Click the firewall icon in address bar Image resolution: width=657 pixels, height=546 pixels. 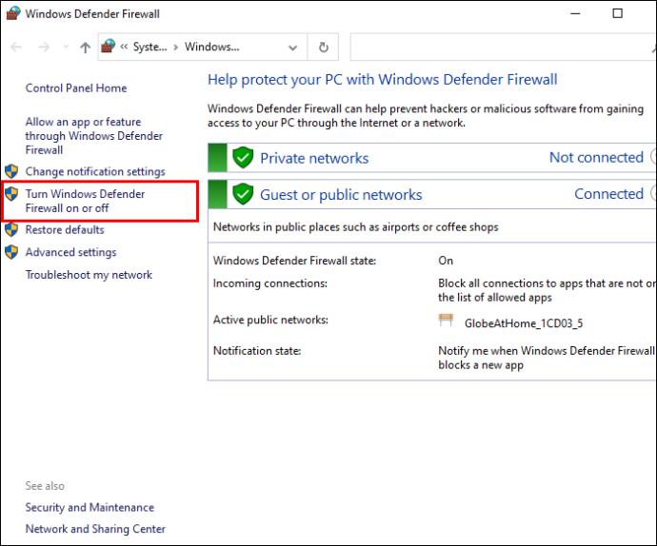[x=109, y=46]
